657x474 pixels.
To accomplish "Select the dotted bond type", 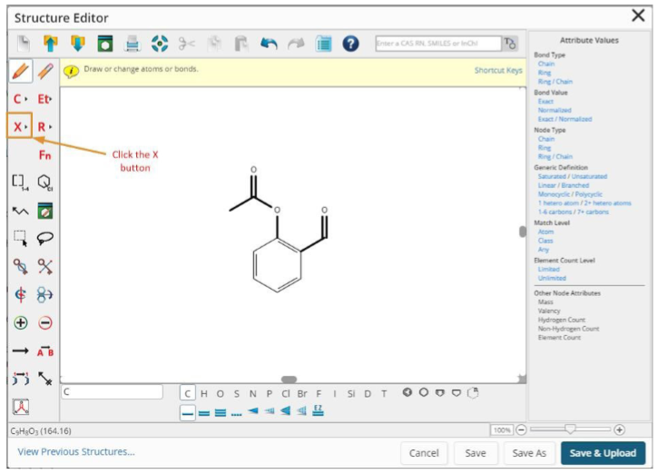I will click(236, 414).
